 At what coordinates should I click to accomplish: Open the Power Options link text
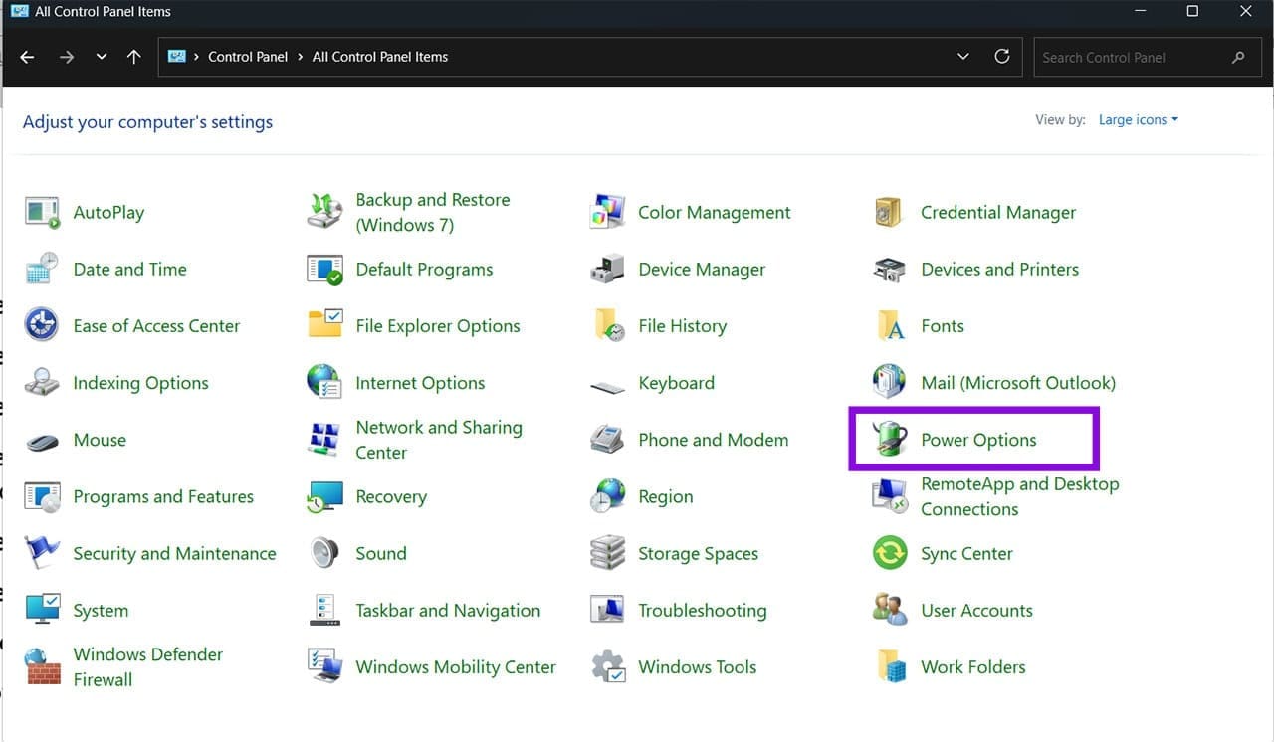click(x=978, y=440)
